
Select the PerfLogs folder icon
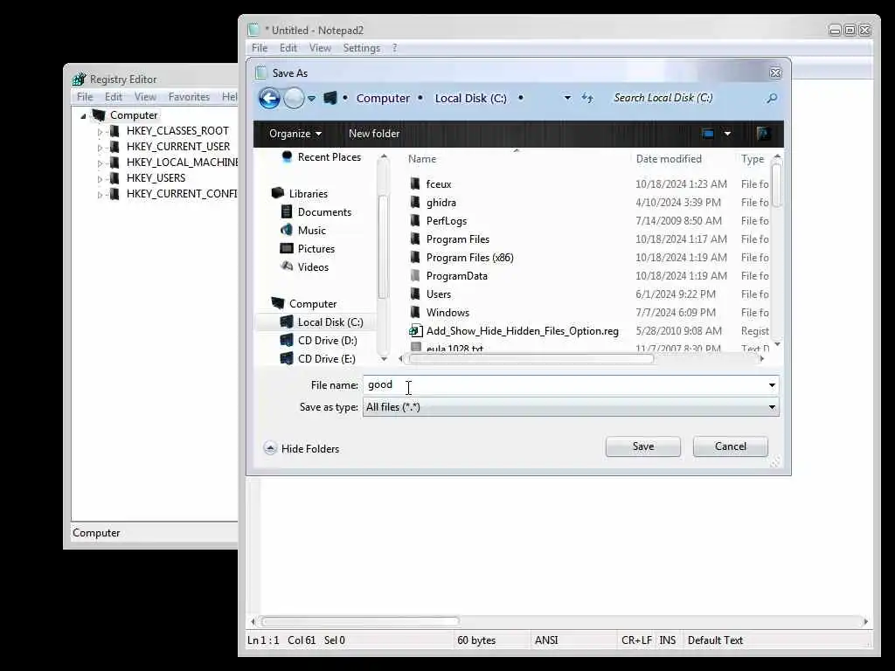coord(415,220)
